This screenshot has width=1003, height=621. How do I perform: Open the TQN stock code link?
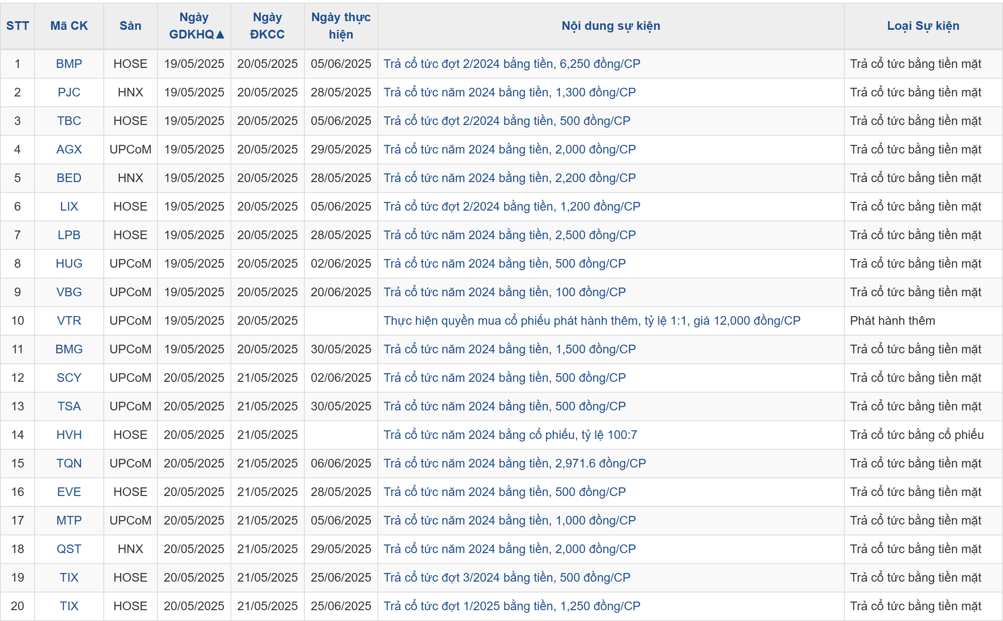tap(69, 463)
